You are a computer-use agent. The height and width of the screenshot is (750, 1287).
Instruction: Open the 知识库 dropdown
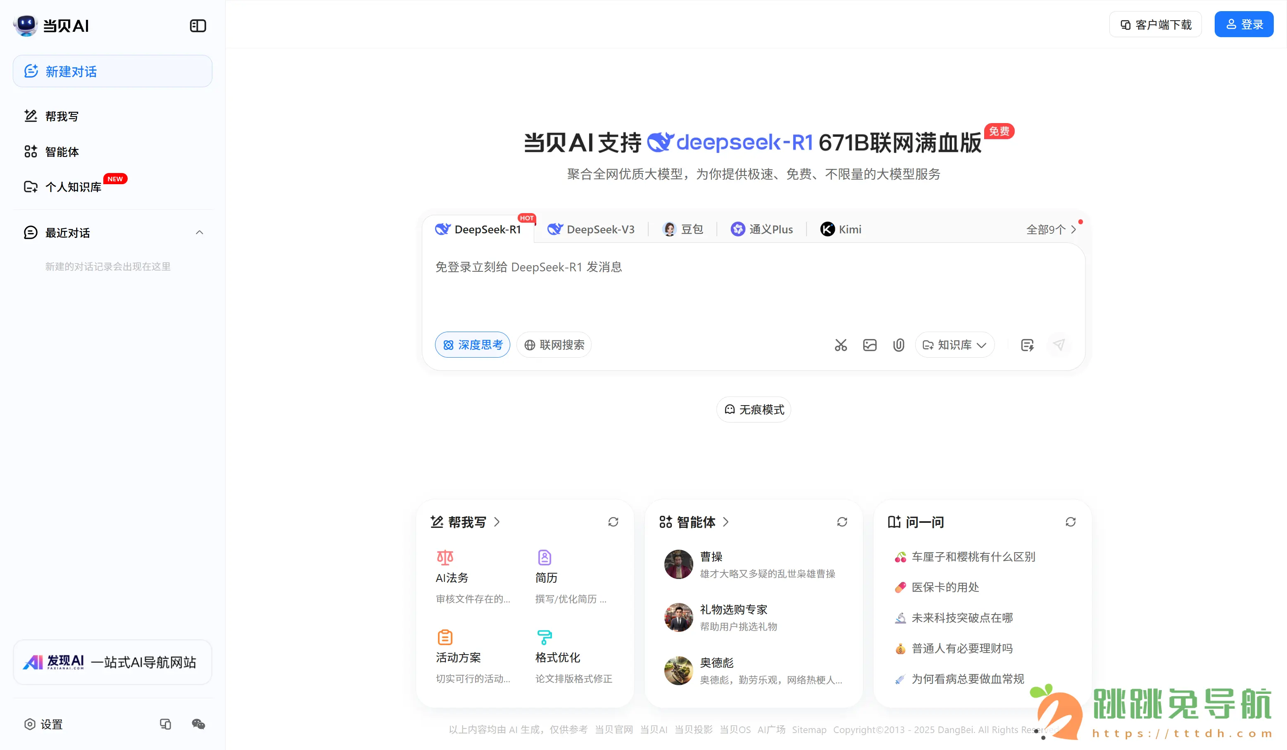click(954, 345)
